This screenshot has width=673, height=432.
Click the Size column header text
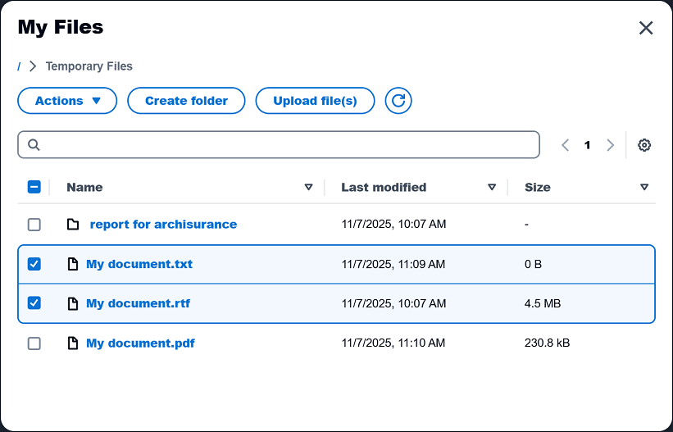tap(538, 187)
